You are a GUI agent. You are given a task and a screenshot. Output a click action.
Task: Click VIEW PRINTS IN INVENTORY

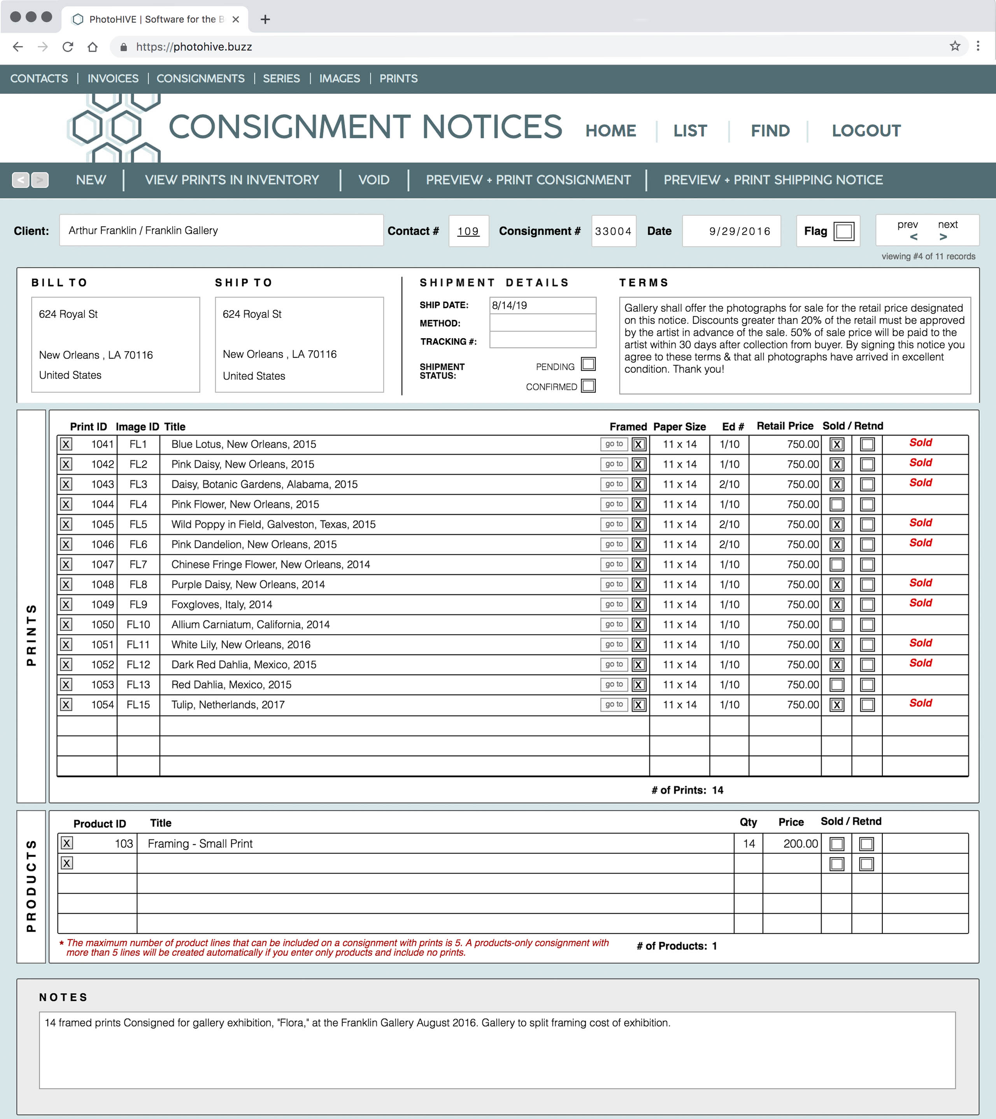tap(231, 179)
